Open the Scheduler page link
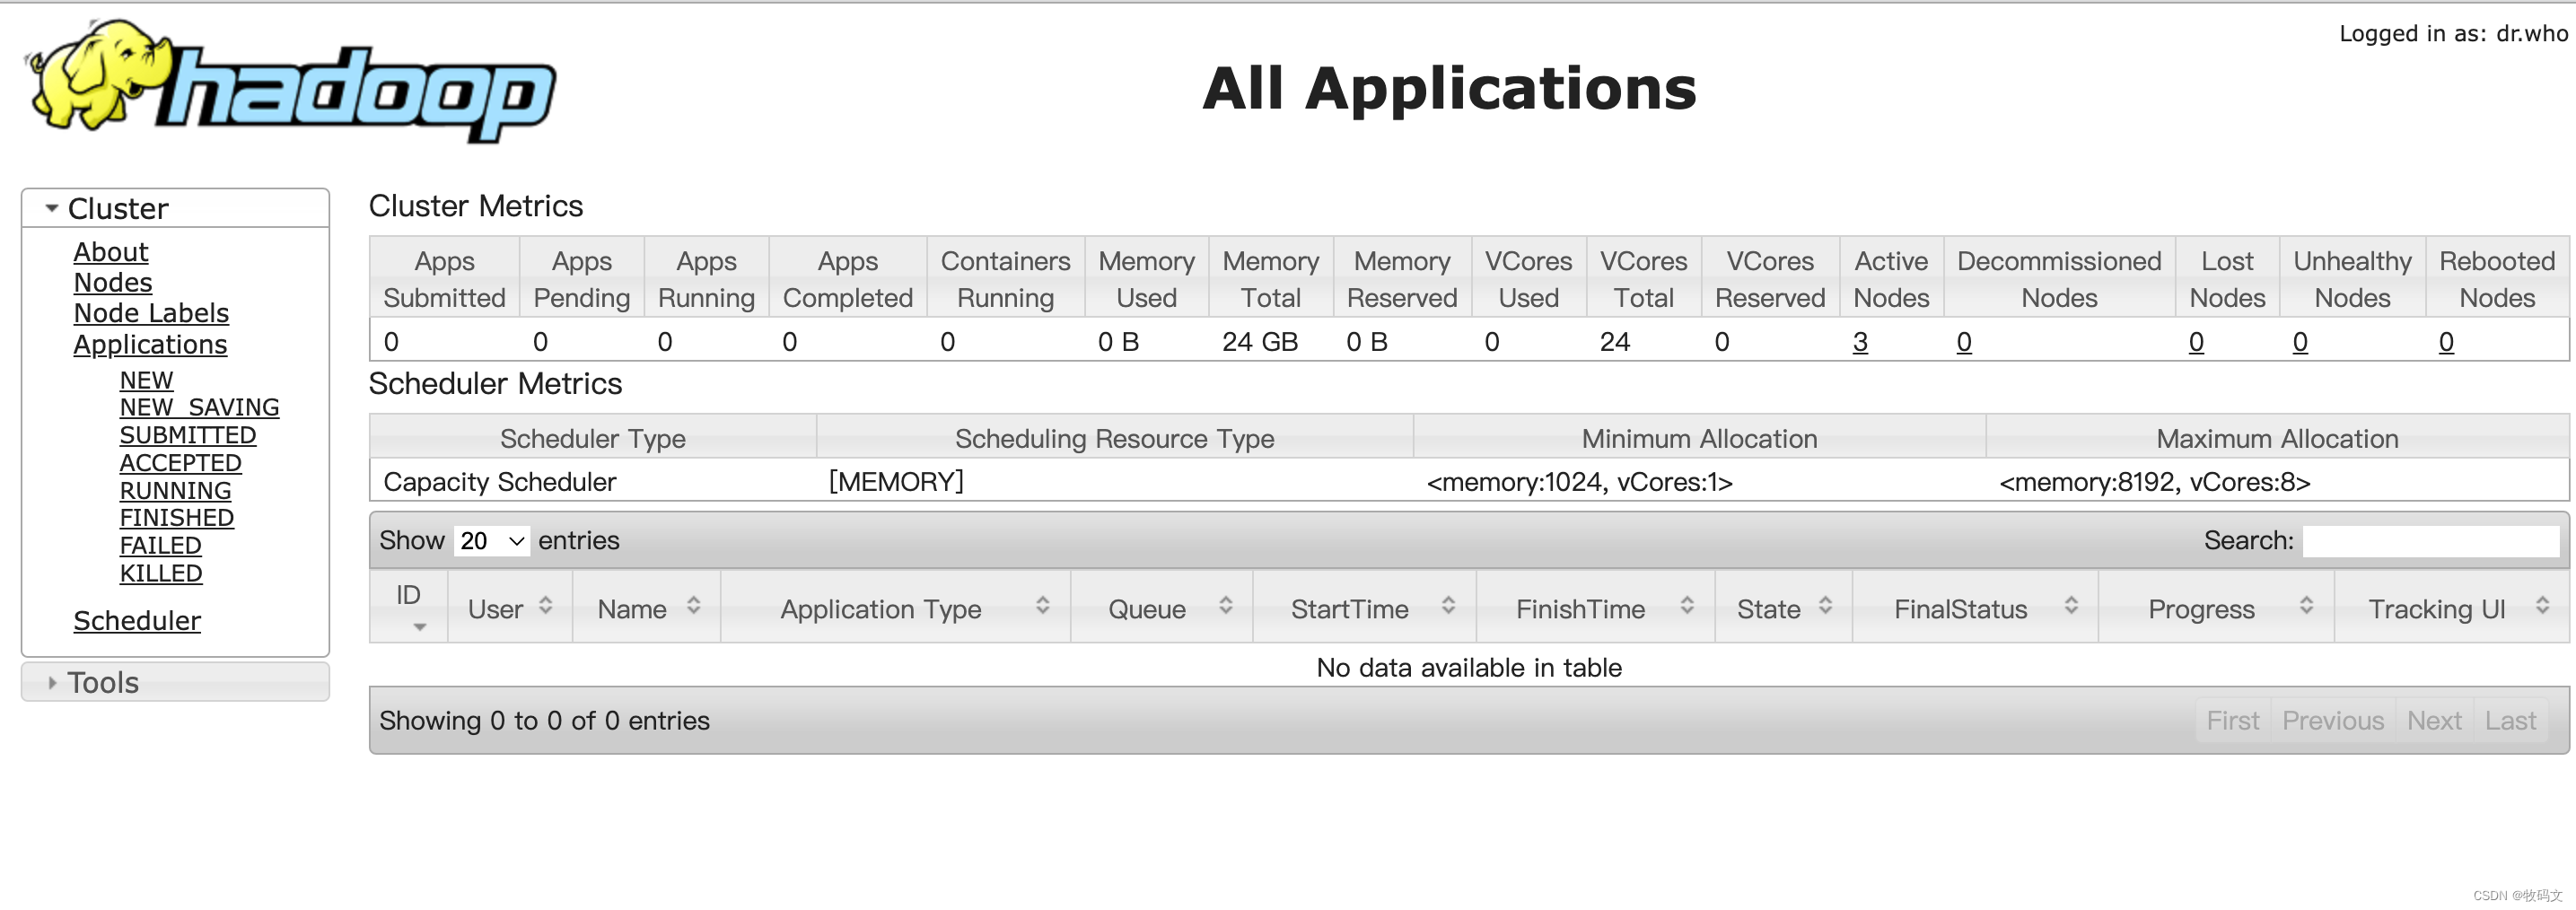This screenshot has width=2576, height=910. [x=137, y=621]
